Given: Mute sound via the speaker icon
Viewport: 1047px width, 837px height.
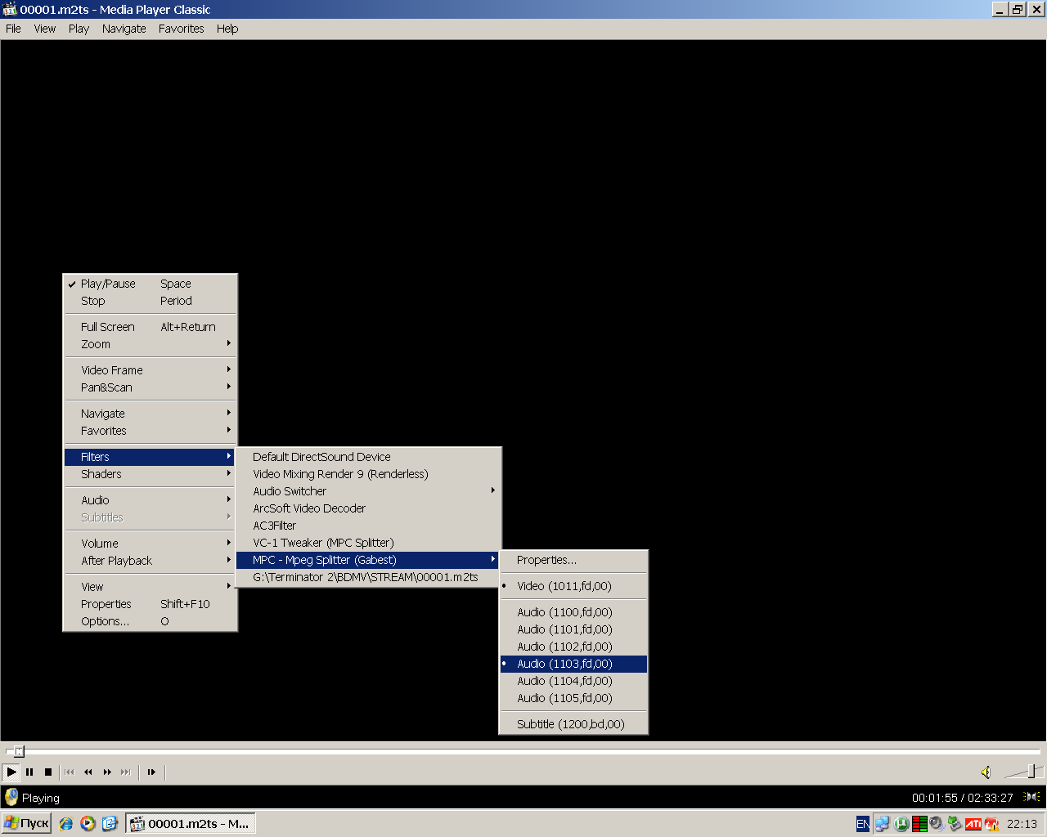Looking at the screenshot, I should tap(986, 772).
